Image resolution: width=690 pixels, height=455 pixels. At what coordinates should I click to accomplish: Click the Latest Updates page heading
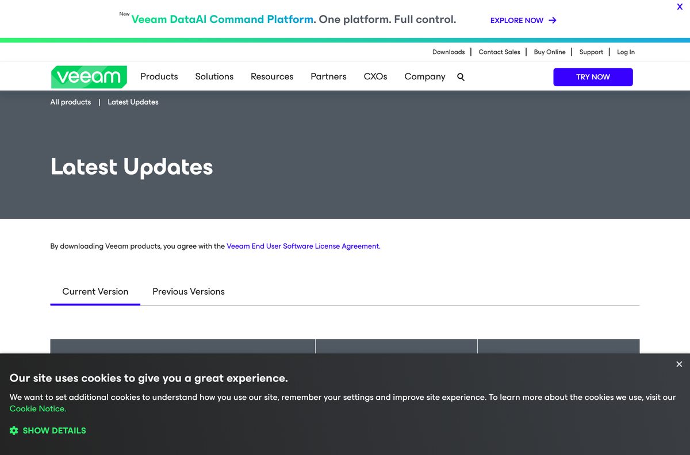pos(132,167)
